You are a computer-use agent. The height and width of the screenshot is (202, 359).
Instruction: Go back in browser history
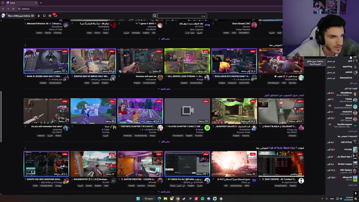click(3, 9)
